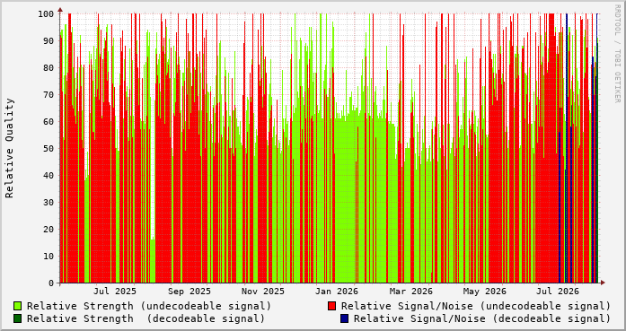Click the Nov 2025 x-axis label
The height and width of the screenshot is (331, 626).
(263, 292)
